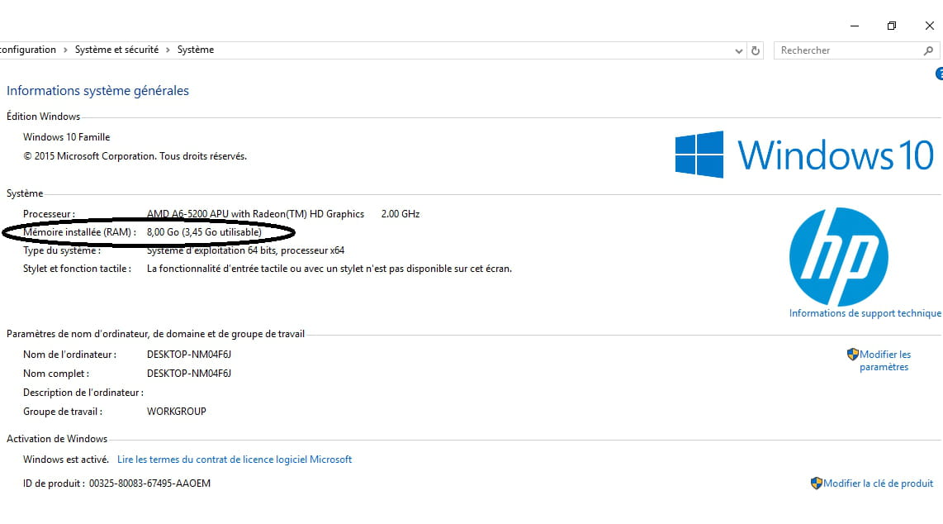
Task: Go to Système et sécurité breadcrumb
Action: pos(116,50)
